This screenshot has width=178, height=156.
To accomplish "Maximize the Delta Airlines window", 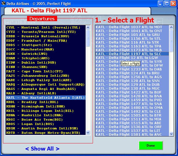I will [167, 4].
